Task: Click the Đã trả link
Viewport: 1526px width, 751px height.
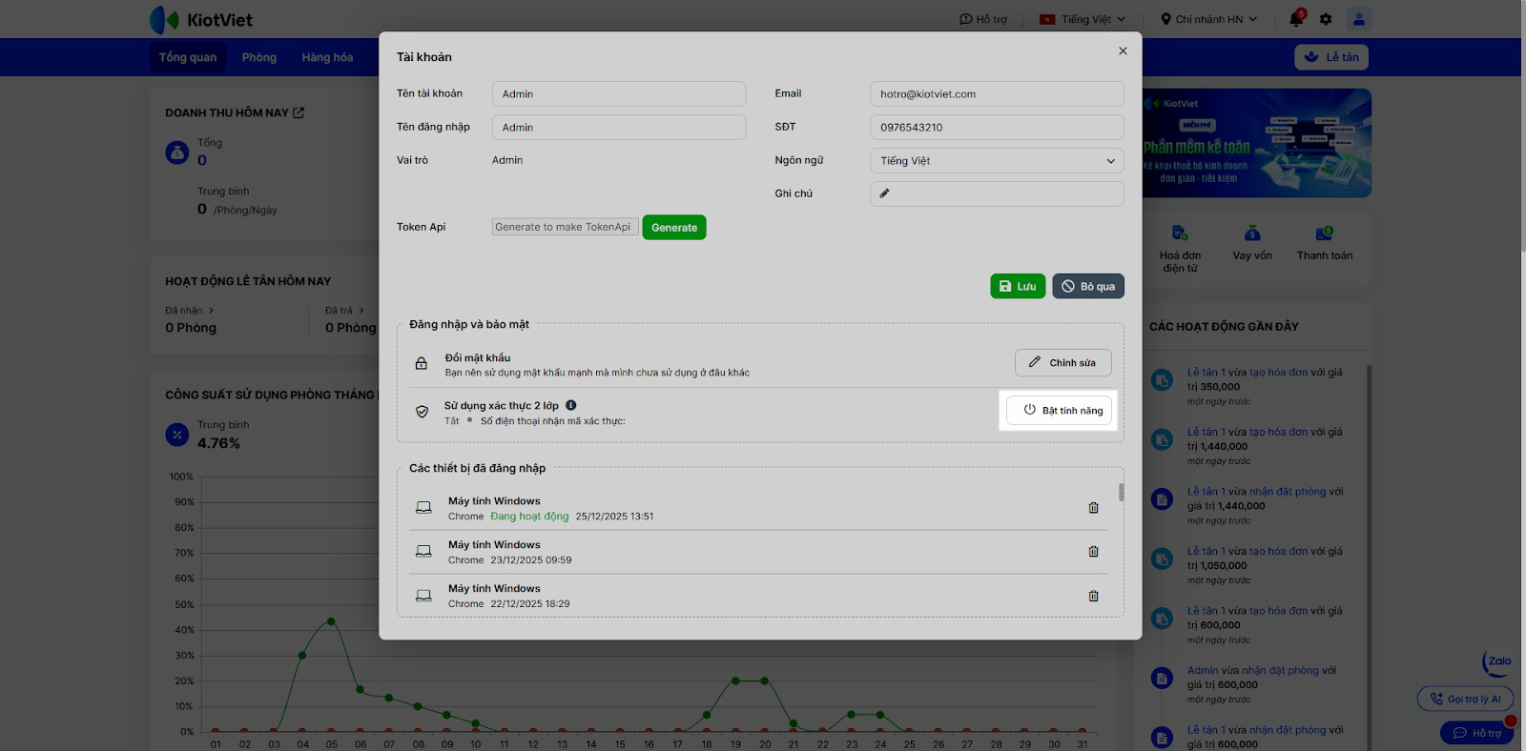Action: click(344, 311)
